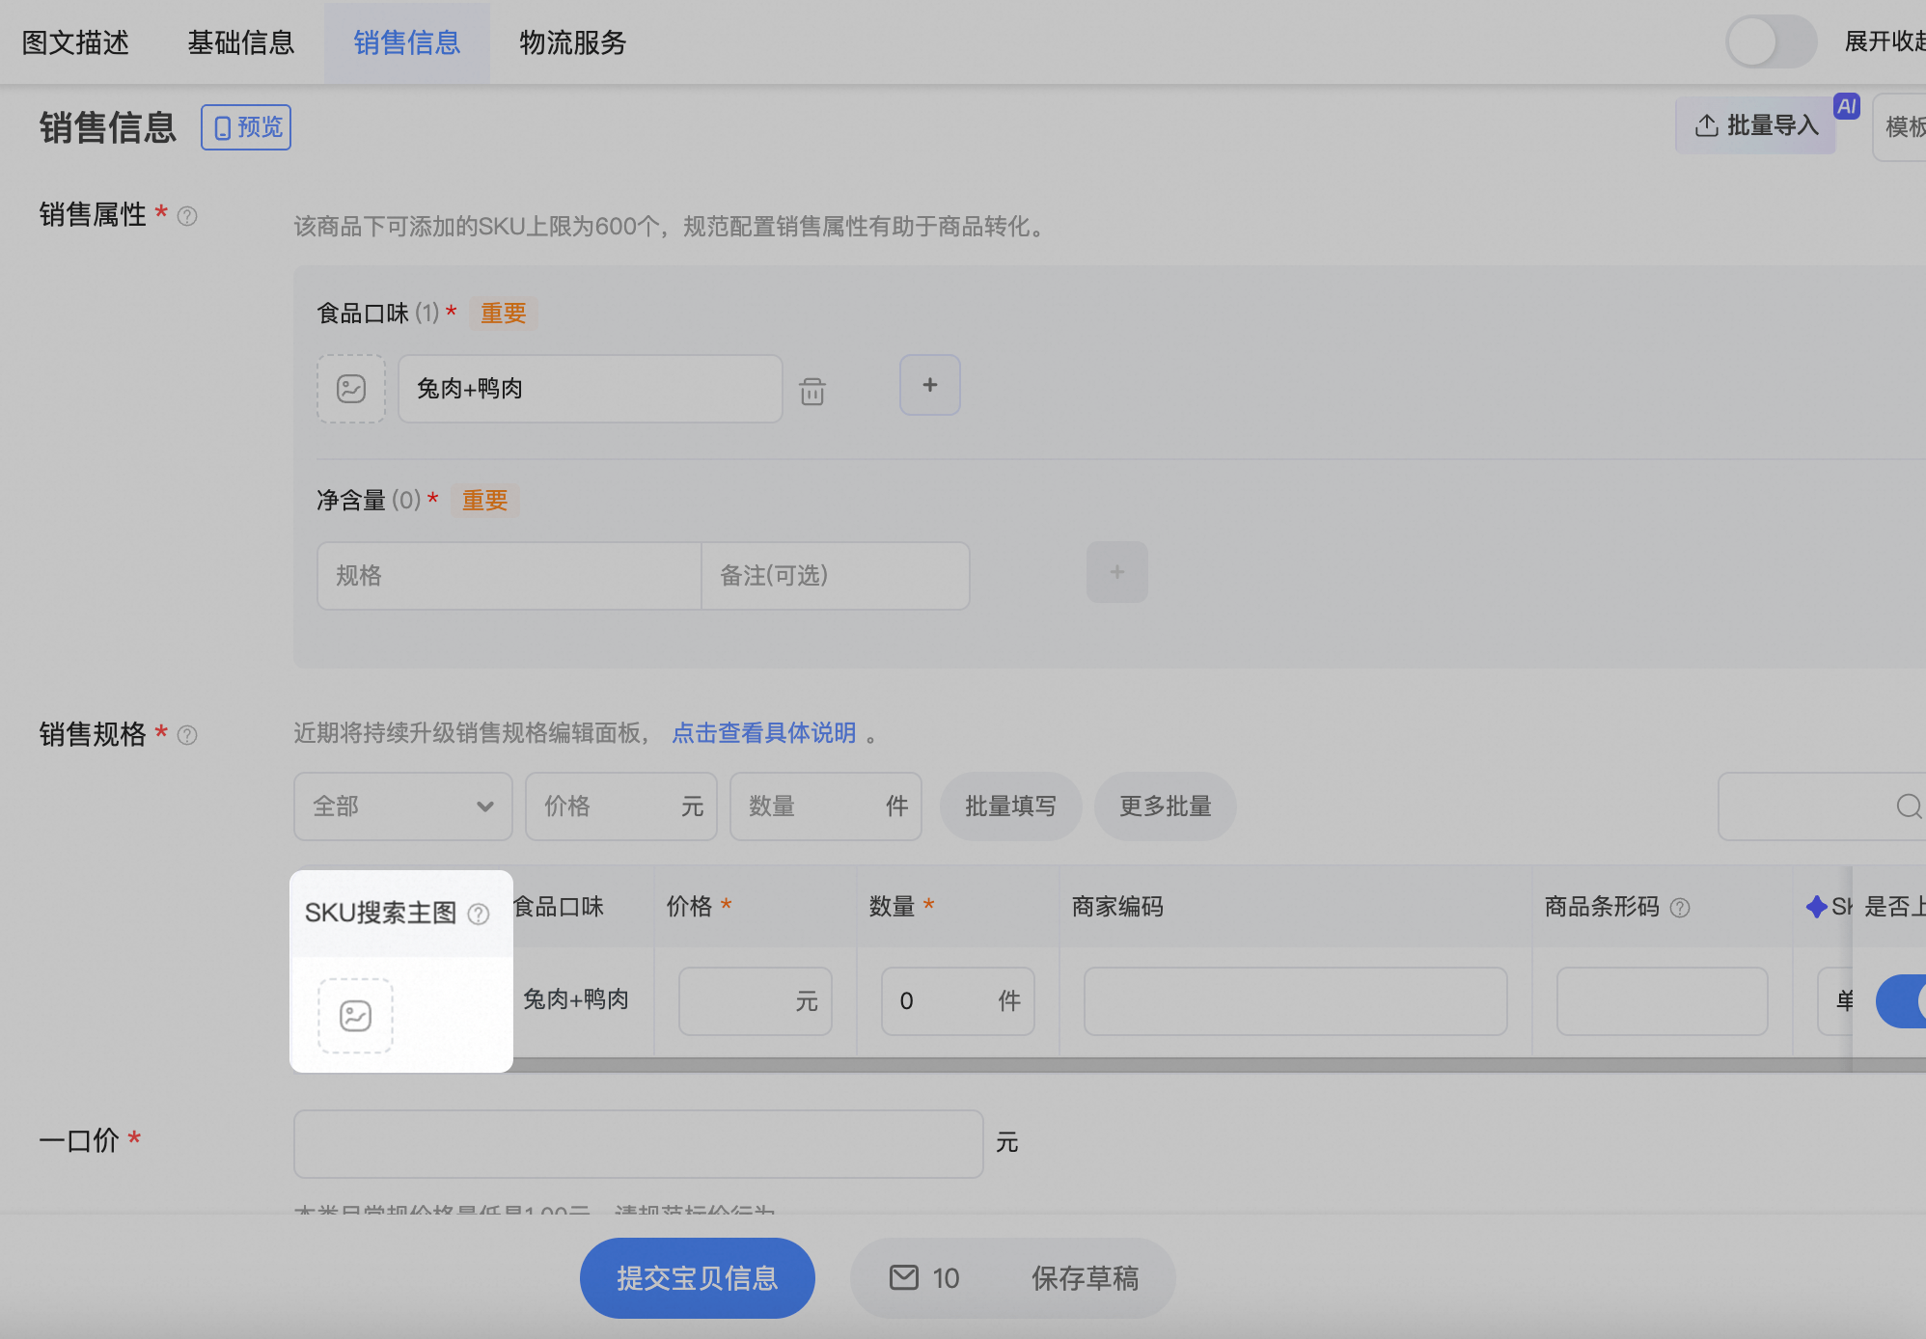Click the 商家编码 input field

pyautogui.click(x=1296, y=1001)
